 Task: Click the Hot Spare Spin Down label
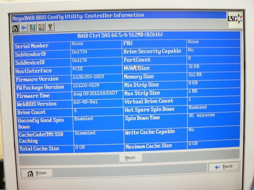click(149, 110)
